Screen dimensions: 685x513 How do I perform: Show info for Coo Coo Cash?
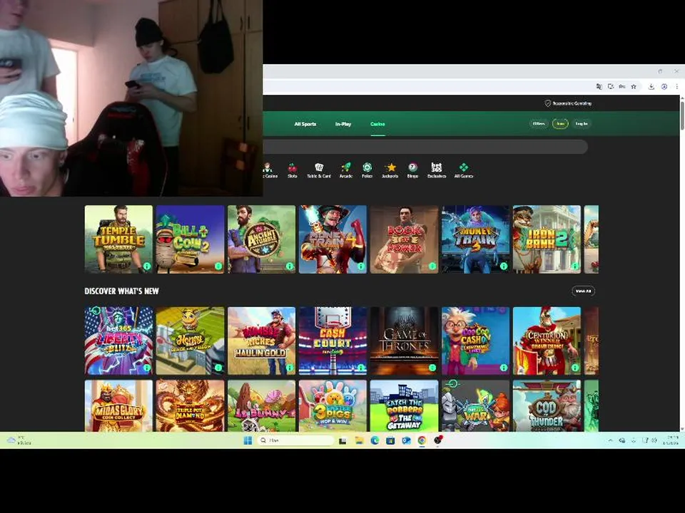pyautogui.click(x=503, y=368)
